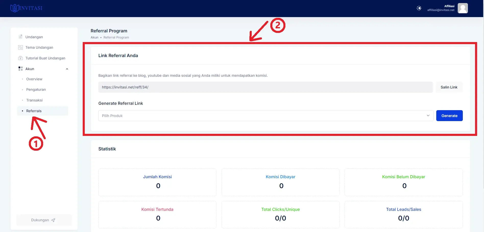Go to the Overview submenu item

34,79
